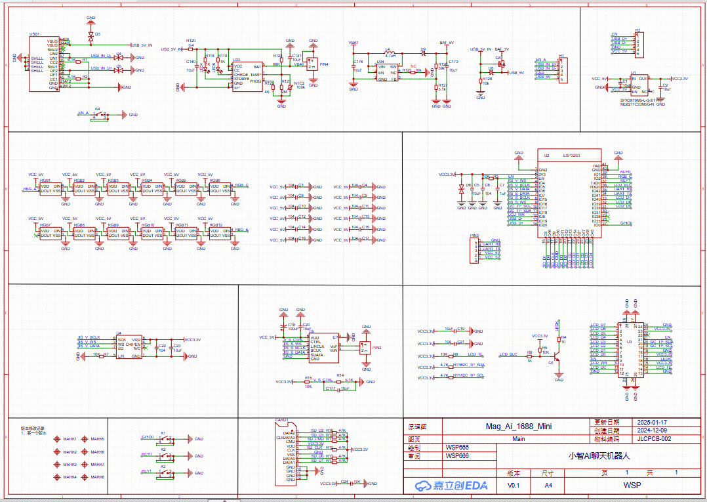Pick switch K3 on the KEY1 line
Image resolution: width=707 pixels, height=502 pixels.
click(167, 473)
